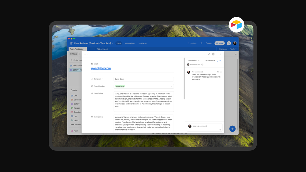Screen dimensions: 306x172
Task: Click the Reviewer field with Gwen Stacy
Action: [144, 79]
